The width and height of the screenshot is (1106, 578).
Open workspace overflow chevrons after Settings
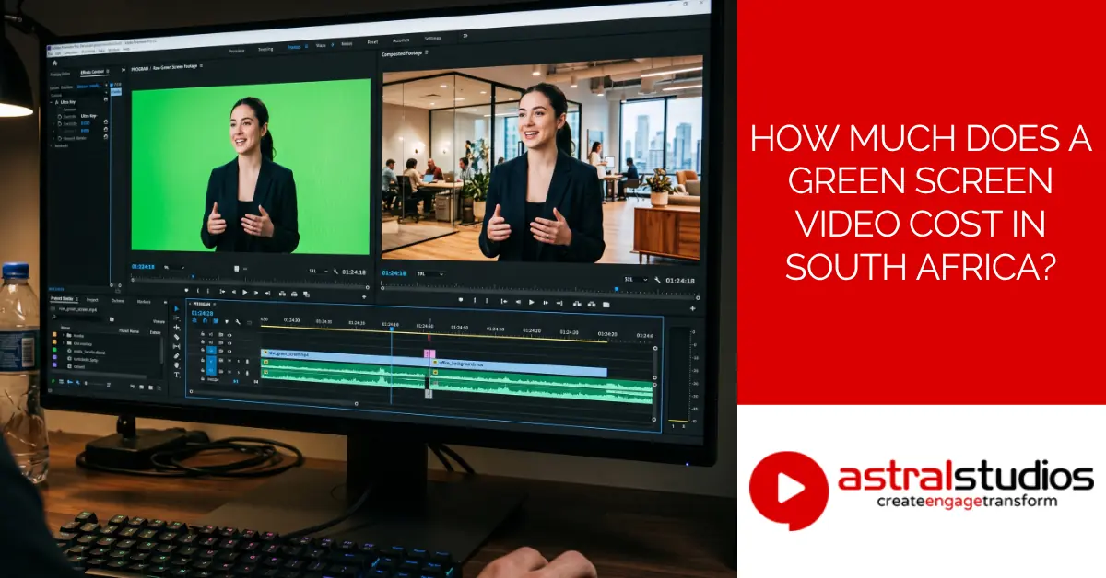tap(465, 35)
